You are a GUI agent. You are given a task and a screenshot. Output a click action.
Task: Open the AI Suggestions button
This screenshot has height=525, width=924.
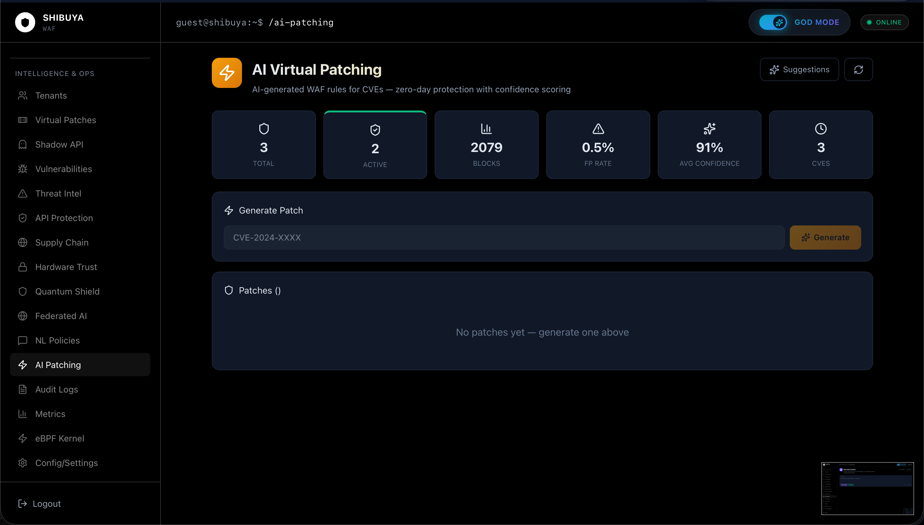799,70
